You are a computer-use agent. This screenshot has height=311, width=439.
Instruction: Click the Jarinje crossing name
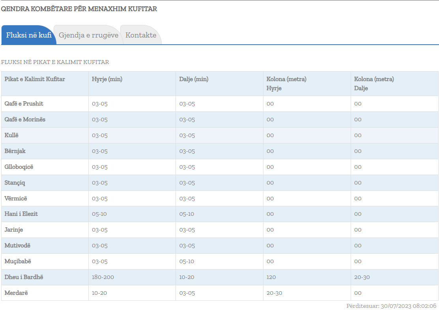click(14, 230)
